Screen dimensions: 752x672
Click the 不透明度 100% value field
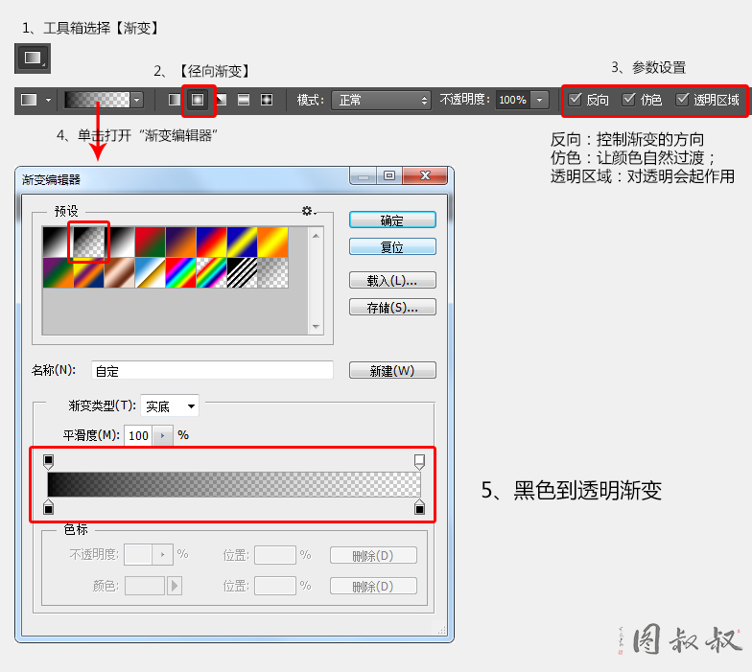point(512,100)
